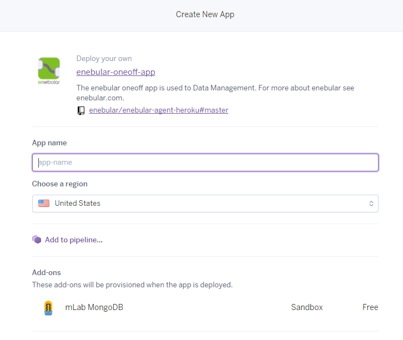
Task: Click the Free price label
Action: click(370, 307)
